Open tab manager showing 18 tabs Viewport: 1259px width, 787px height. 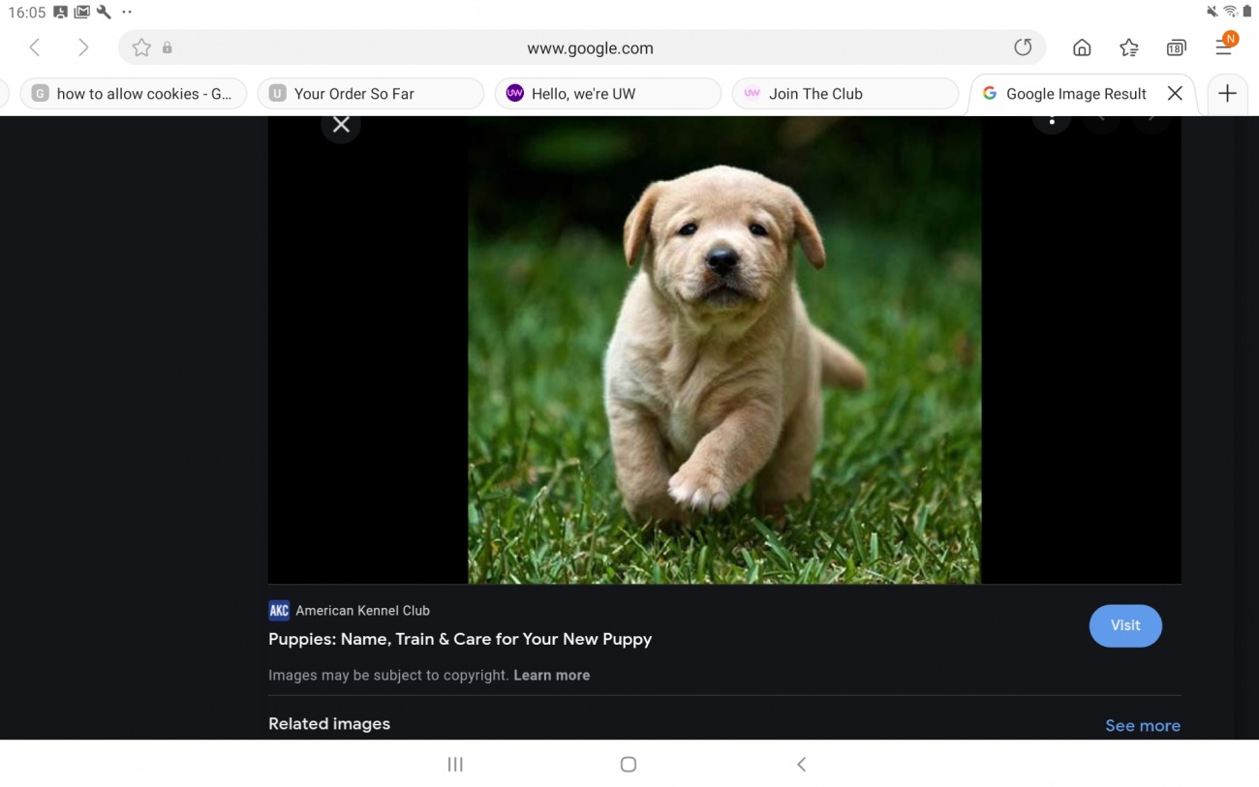click(x=1176, y=47)
